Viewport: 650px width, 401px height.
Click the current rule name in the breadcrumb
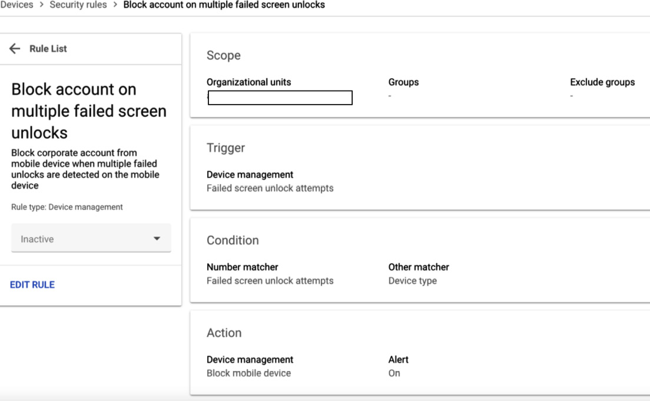(224, 5)
